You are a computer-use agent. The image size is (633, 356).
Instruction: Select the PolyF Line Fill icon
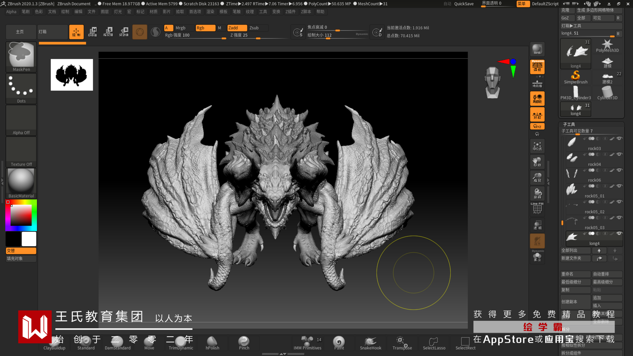(x=537, y=209)
